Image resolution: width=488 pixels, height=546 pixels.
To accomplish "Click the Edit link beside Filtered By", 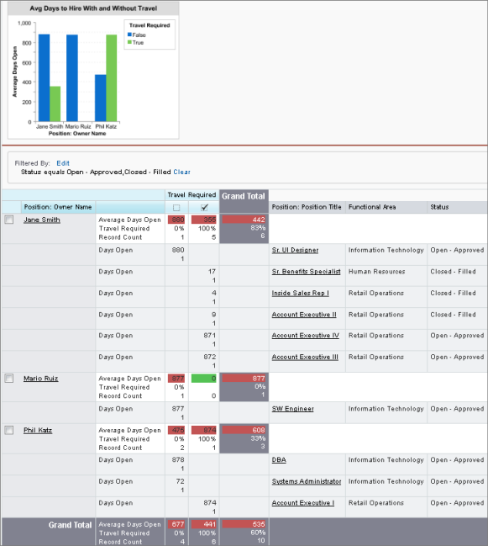I will 63,163.
